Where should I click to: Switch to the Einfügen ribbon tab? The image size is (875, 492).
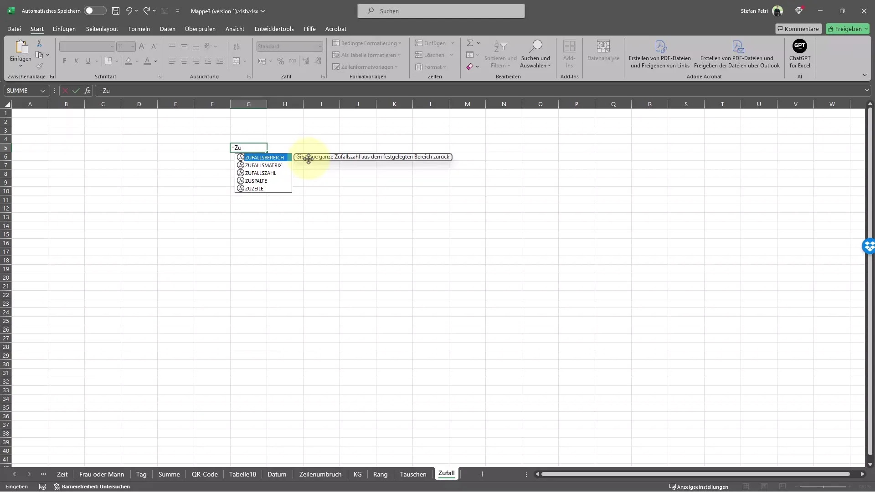pyautogui.click(x=64, y=29)
